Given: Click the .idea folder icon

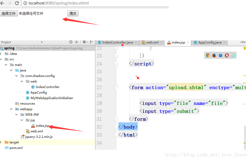Looking at the screenshot, I should tap(7, 54).
